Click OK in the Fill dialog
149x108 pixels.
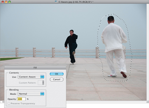[x=57, y=74]
